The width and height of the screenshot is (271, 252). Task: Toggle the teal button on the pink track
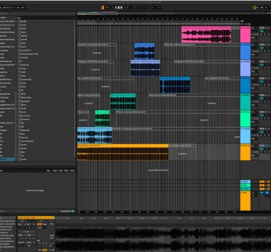coord(262,31)
